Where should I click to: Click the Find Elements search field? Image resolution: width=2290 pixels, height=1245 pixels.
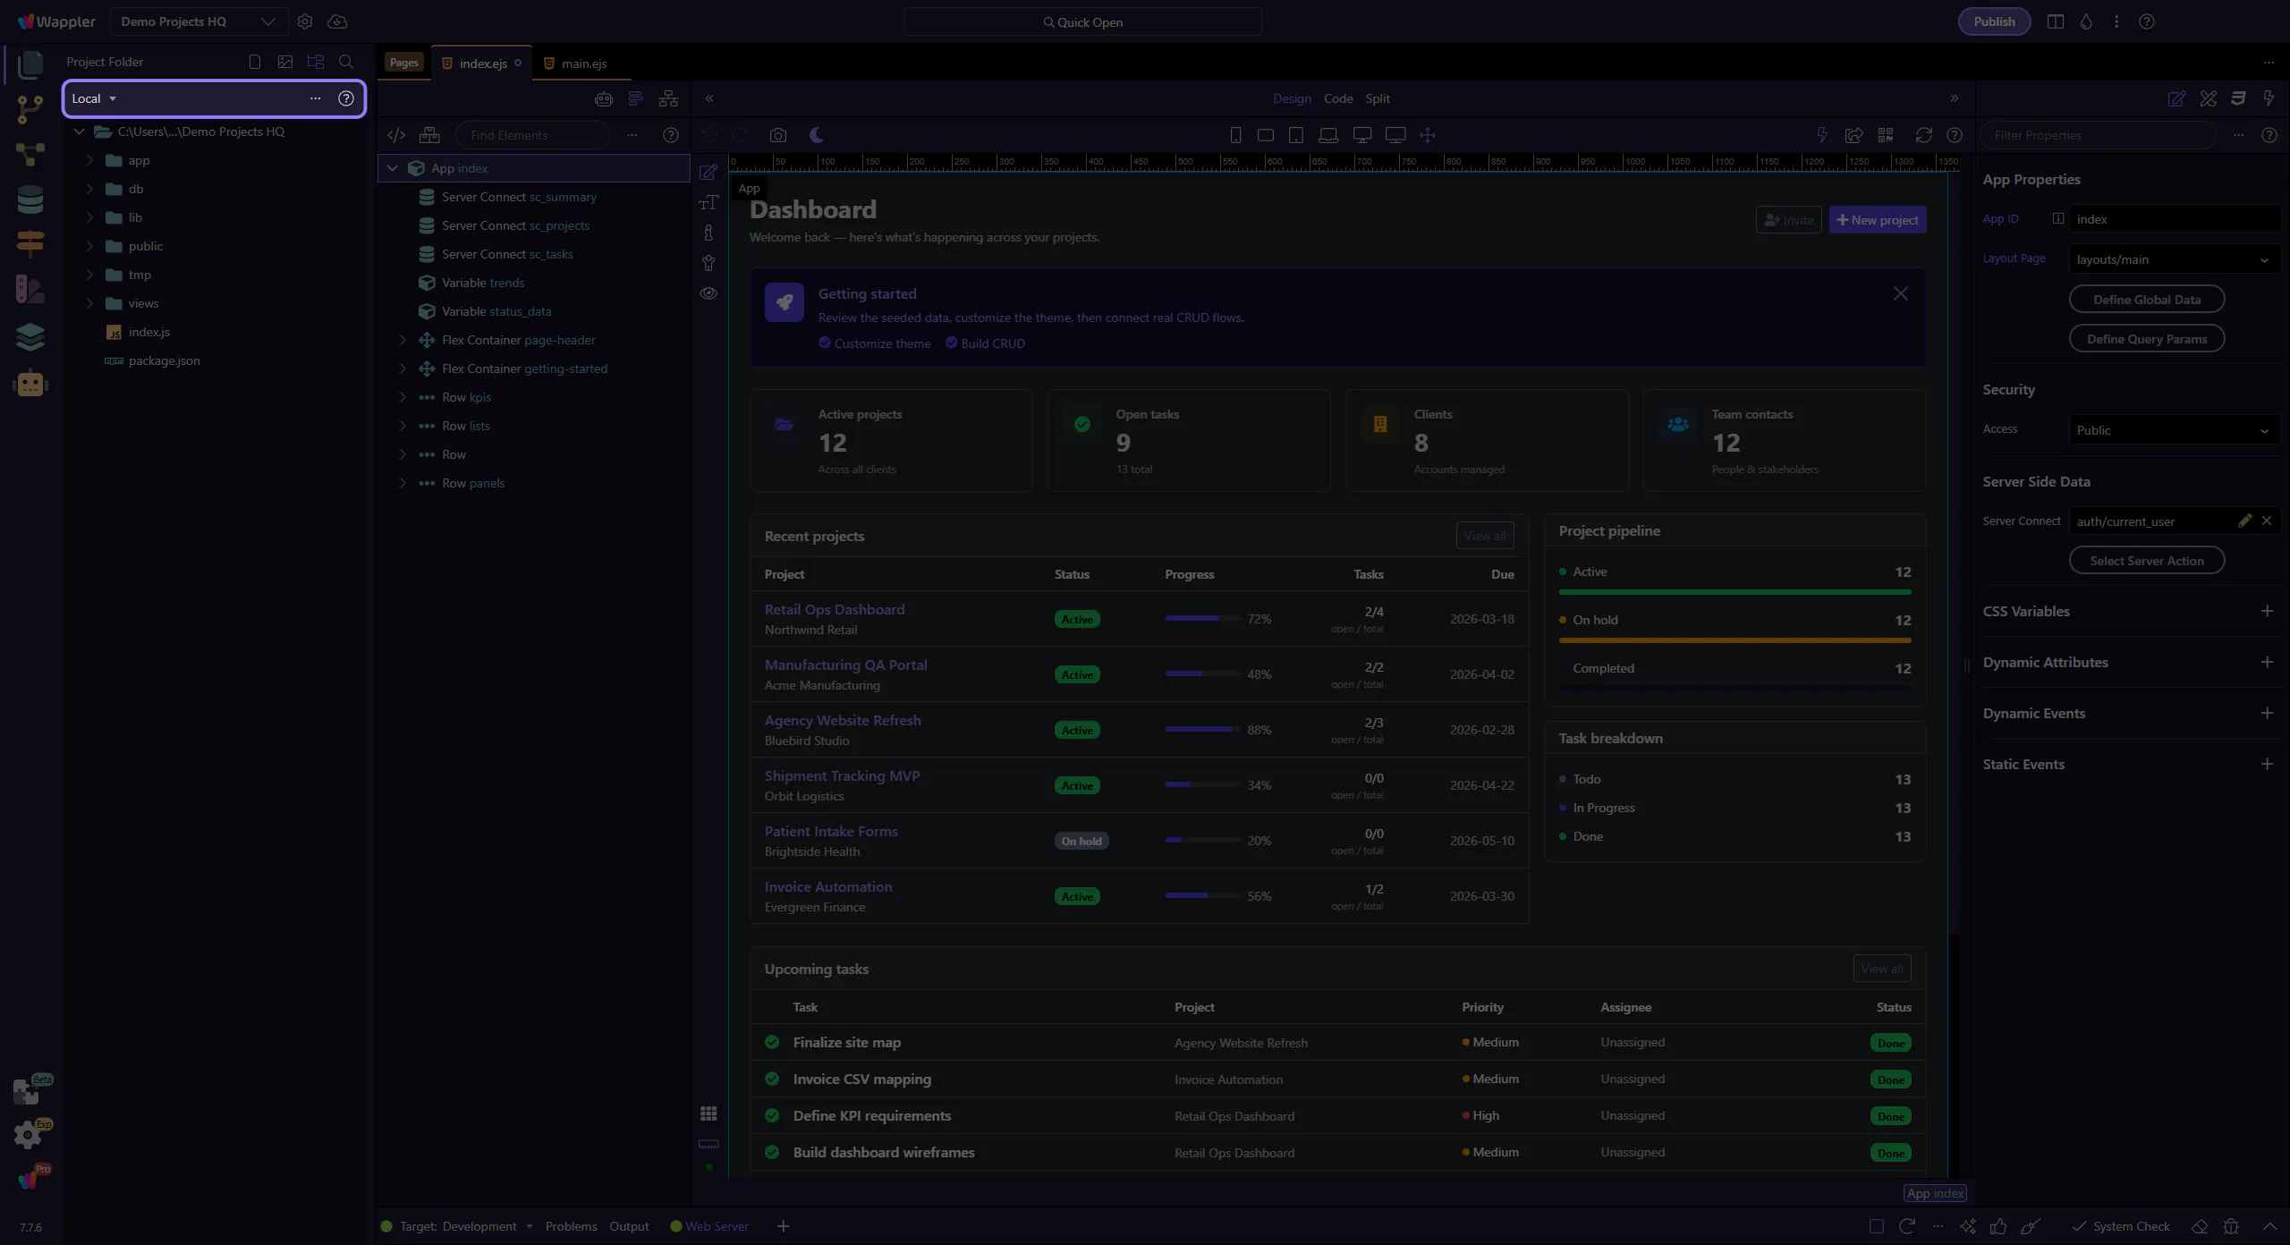tap(532, 135)
